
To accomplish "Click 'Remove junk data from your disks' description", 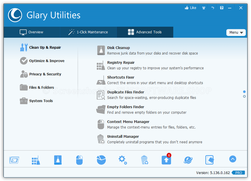I will (x=152, y=53).
